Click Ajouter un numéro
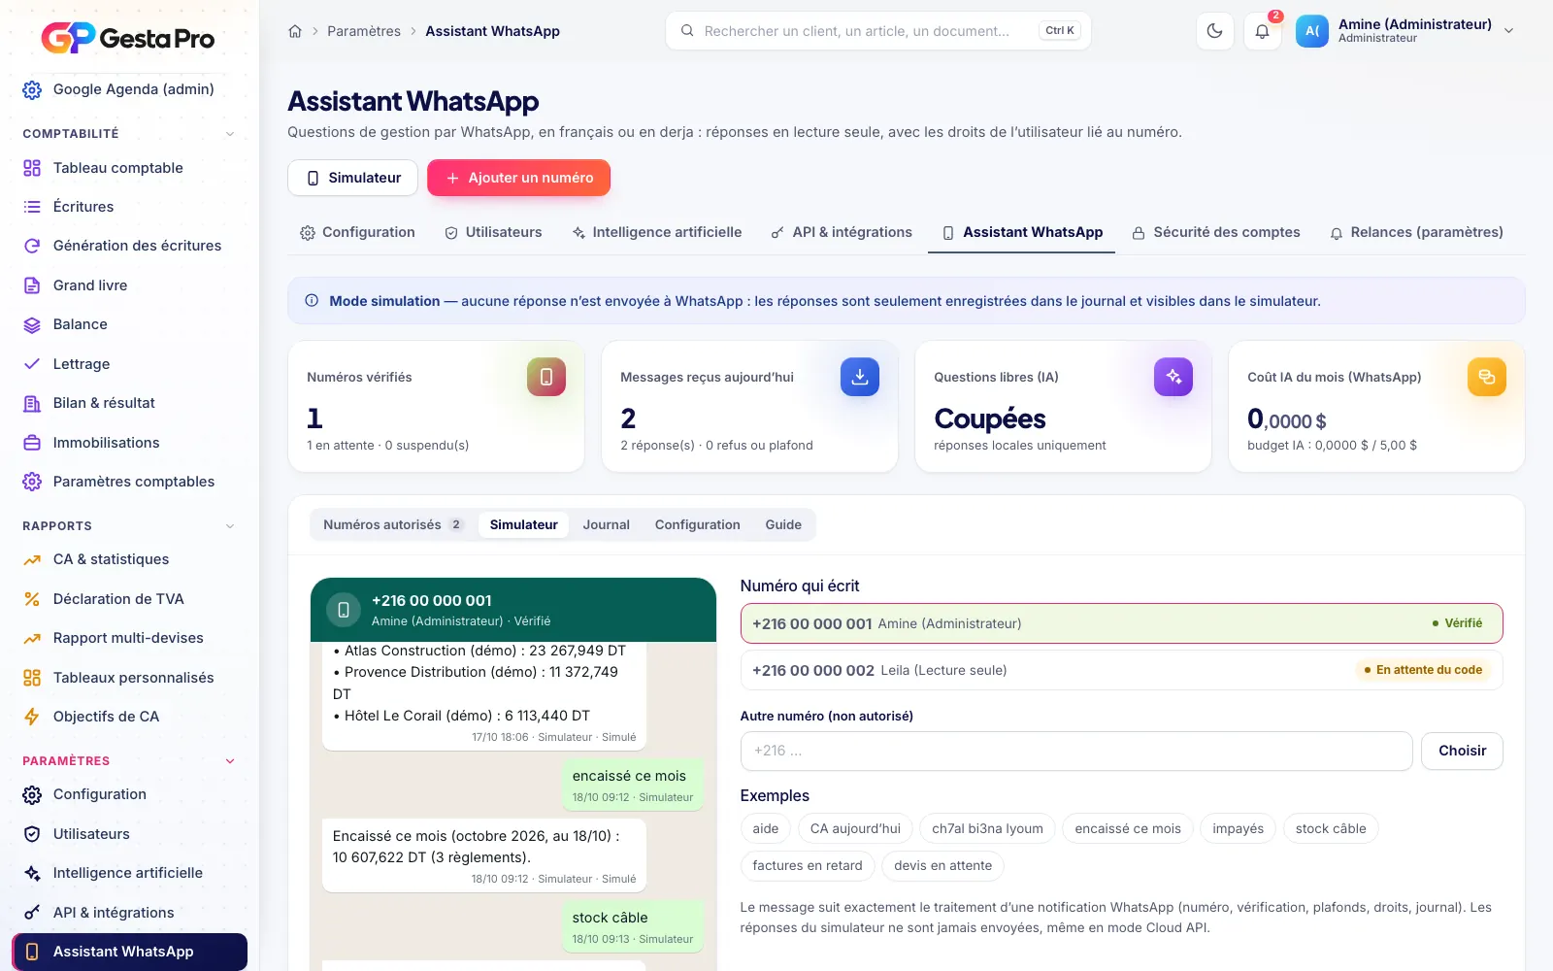Viewport: 1553px width, 971px height. point(518,178)
